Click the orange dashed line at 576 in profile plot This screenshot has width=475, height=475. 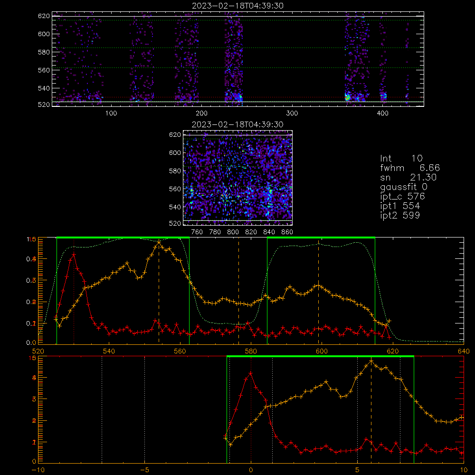pyautogui.click(x=238, y=291)
